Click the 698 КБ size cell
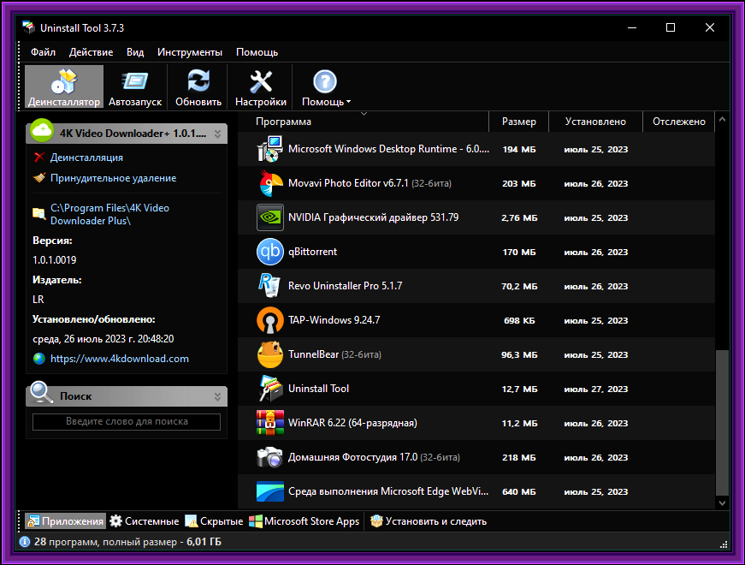This screenshot has width=745, height=565. point(519,320)
